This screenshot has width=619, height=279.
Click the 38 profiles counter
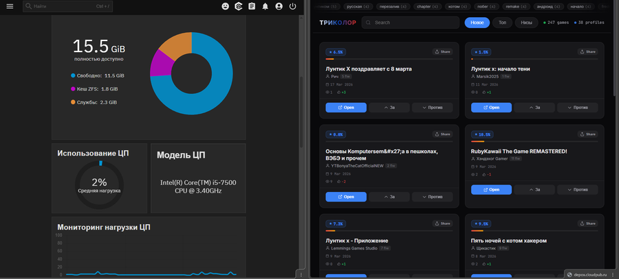pyautogui.click(x=589, y=23)
